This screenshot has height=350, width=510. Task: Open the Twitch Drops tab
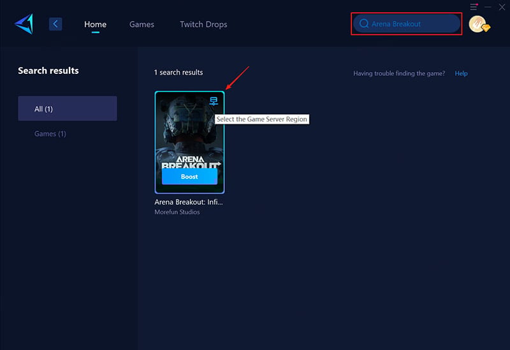(x=203, y=24)
